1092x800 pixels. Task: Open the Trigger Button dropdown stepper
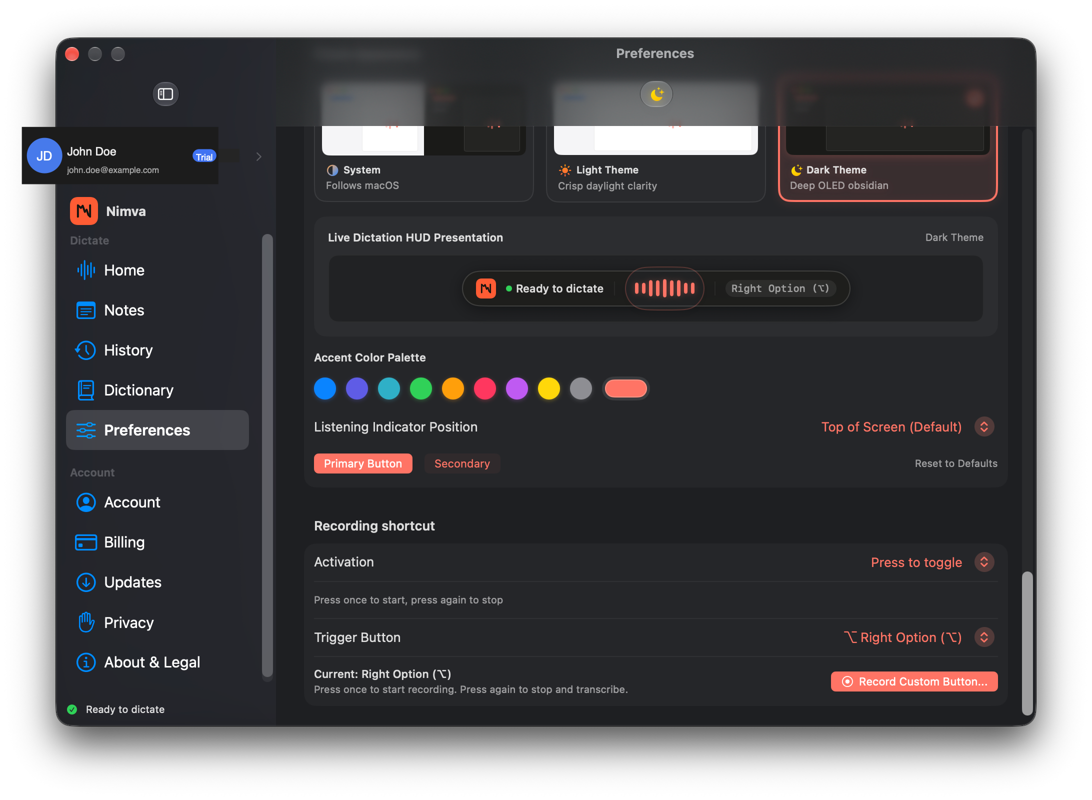984,637
